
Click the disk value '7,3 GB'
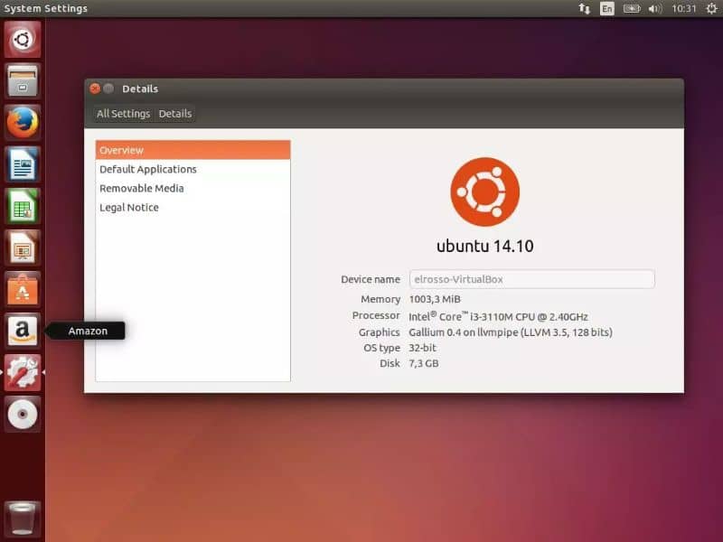(423, 363)
